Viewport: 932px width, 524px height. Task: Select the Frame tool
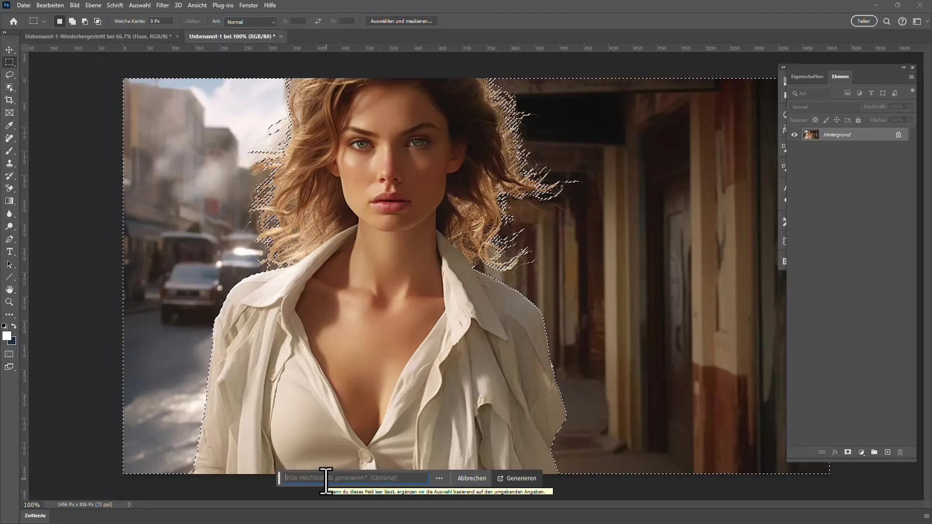pos(9,113)
